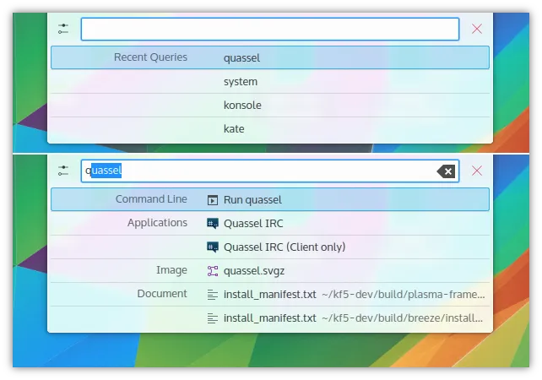Click the Run quassel command icon
Image resolution: width=542 pixels, height=380 pixels.
213,200
